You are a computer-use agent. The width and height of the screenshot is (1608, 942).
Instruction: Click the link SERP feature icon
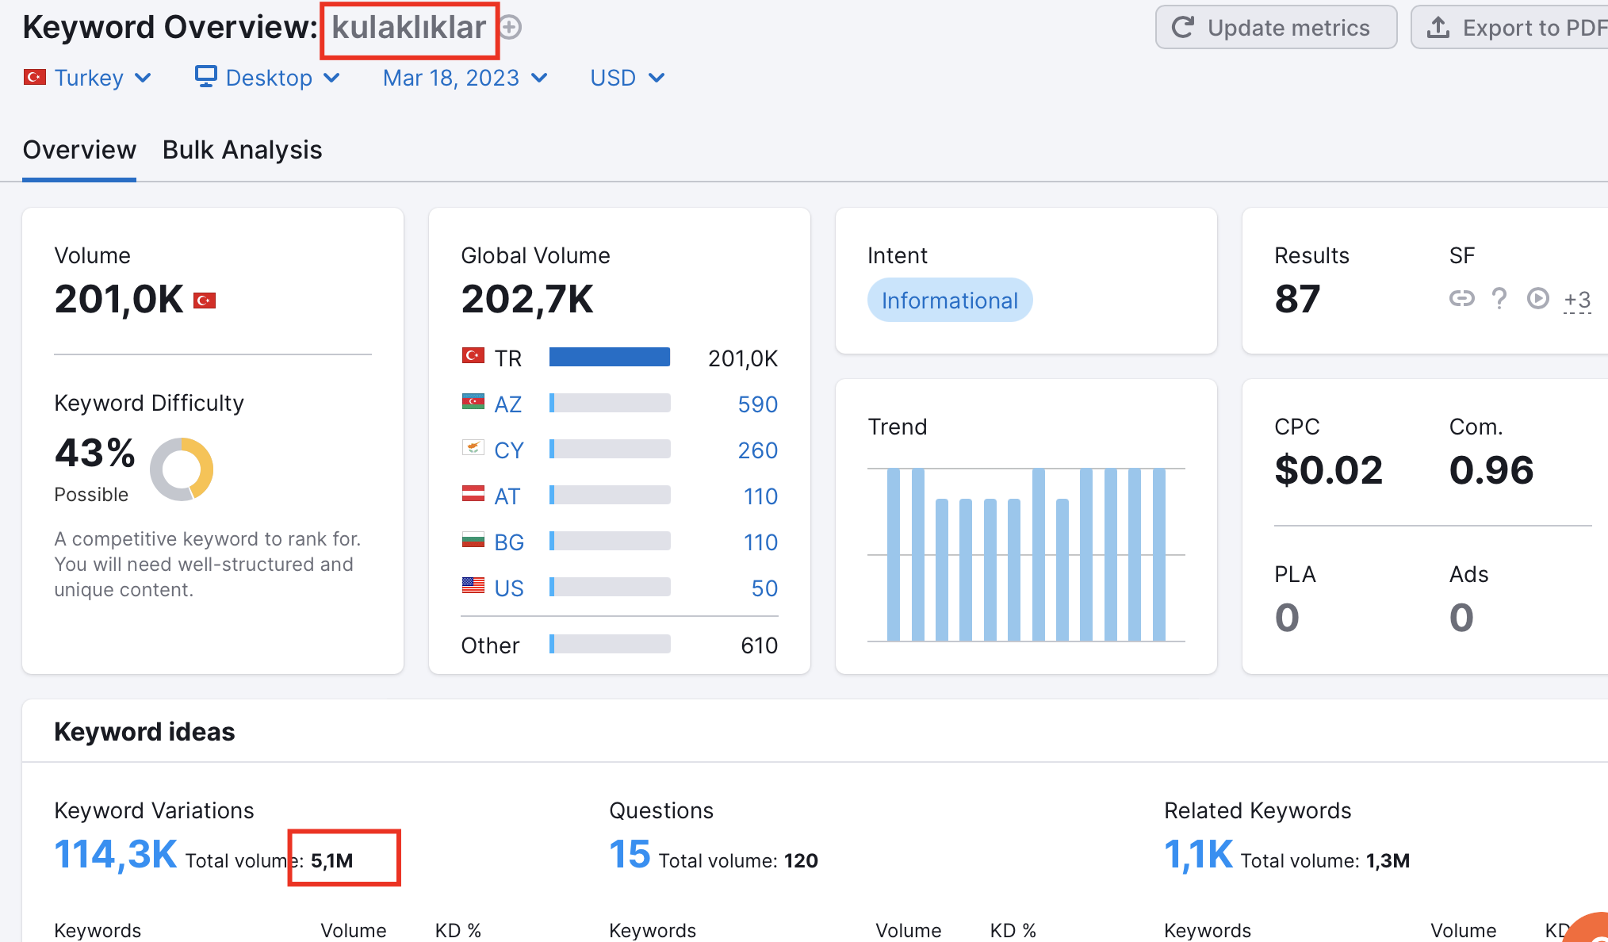coord(1461,299)
